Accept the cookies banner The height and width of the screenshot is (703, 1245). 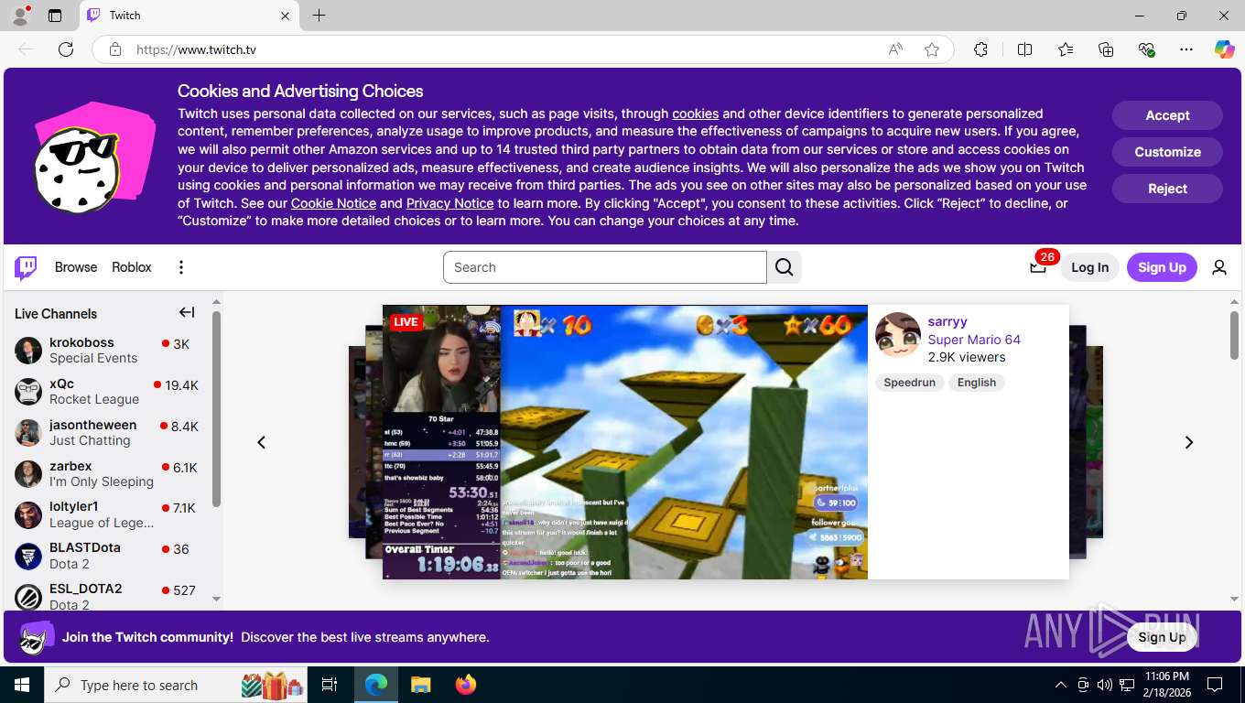(1167, 115)
